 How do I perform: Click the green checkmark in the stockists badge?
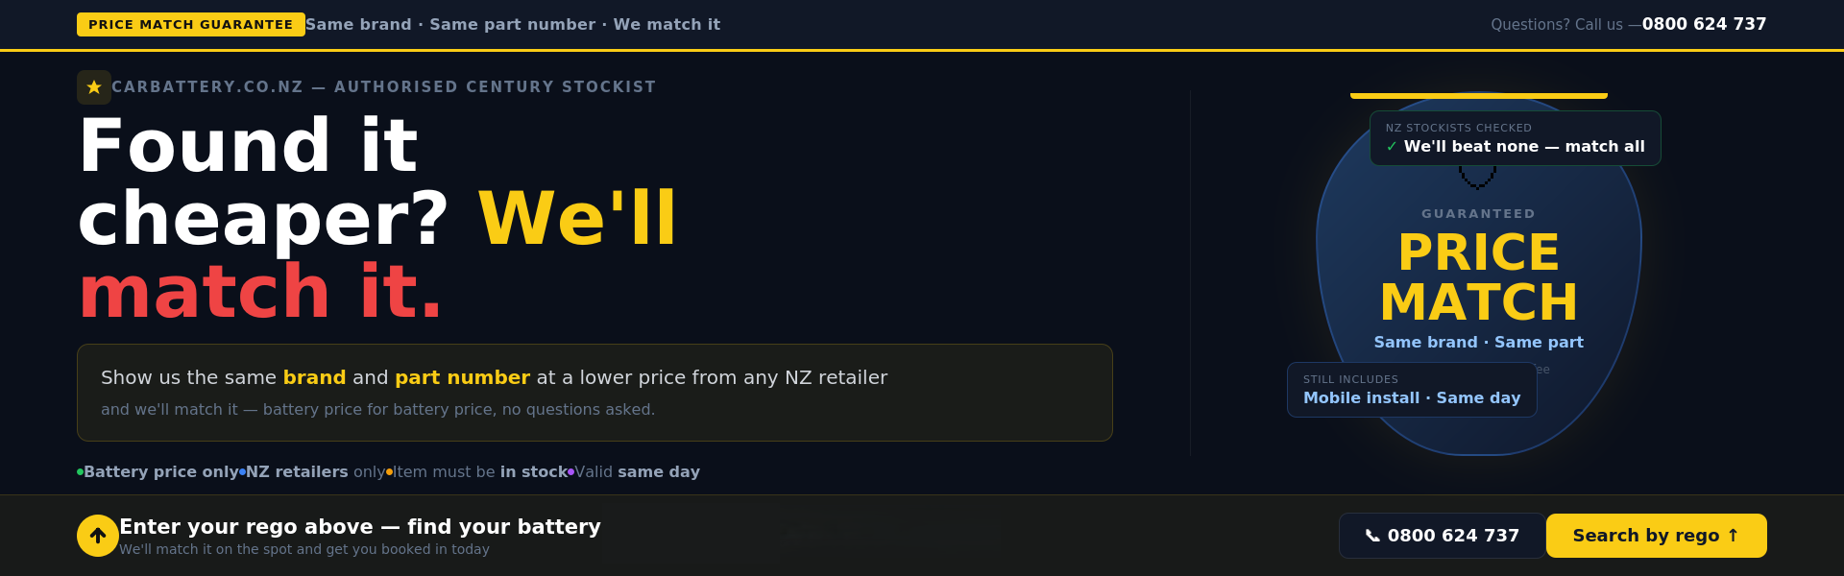(x=1392, y=147)
